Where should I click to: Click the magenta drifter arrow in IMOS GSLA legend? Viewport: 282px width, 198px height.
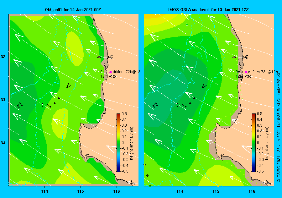pyautogui.click(x=246, y=72)
